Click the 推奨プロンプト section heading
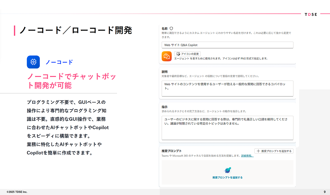 point(171,151)
